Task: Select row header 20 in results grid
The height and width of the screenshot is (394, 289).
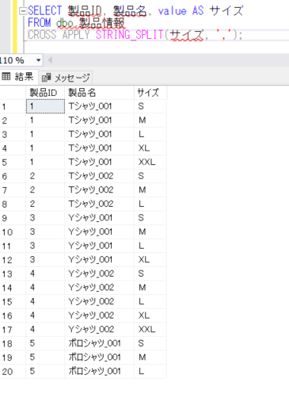Action: coord(13,372)
